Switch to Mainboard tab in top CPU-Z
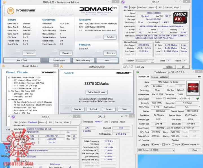Image resolution: width=203 pixels, height=168 pixels. (143, 7)
